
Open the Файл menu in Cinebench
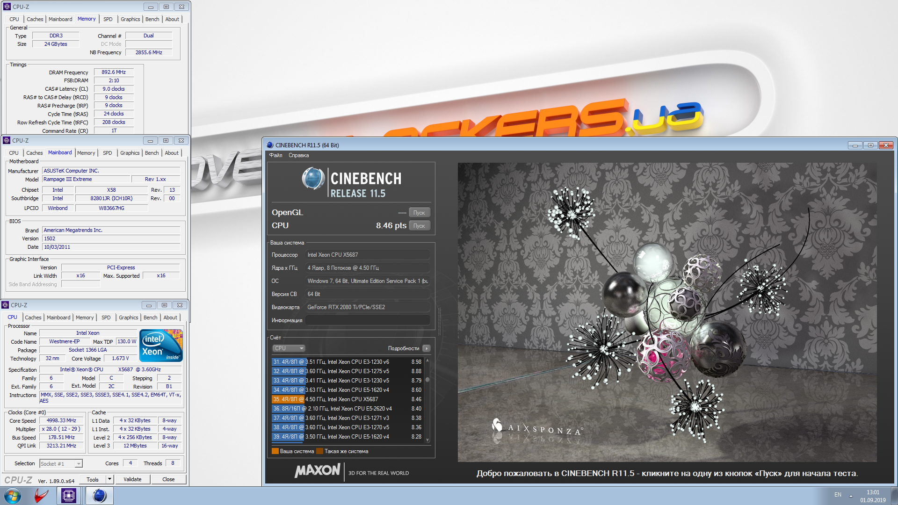pyautogui.click(x=275, y=155)
